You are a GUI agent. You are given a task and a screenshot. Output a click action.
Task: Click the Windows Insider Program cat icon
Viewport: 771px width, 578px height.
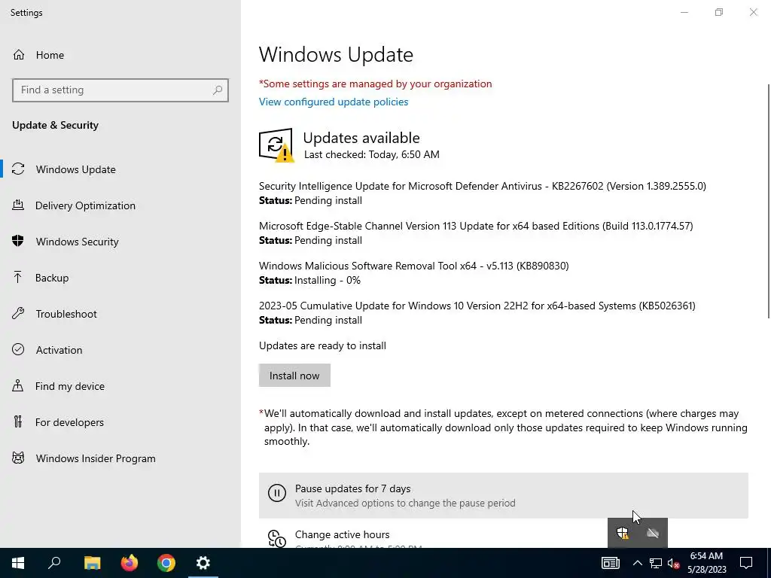(18, 458)
